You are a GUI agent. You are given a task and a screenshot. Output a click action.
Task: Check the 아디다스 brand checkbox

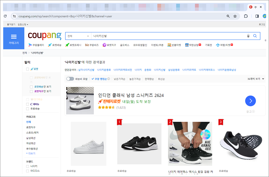[x=27, y=171]
